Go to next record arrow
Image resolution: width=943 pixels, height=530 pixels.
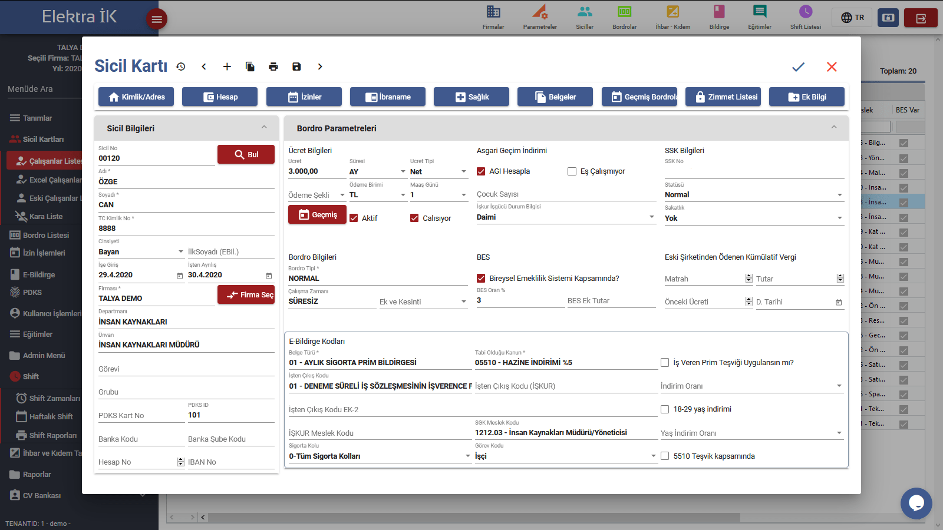tap(320, 67)
